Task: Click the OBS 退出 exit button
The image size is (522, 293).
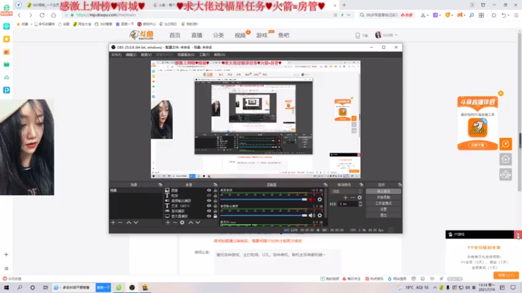Action: pos(384,216)
